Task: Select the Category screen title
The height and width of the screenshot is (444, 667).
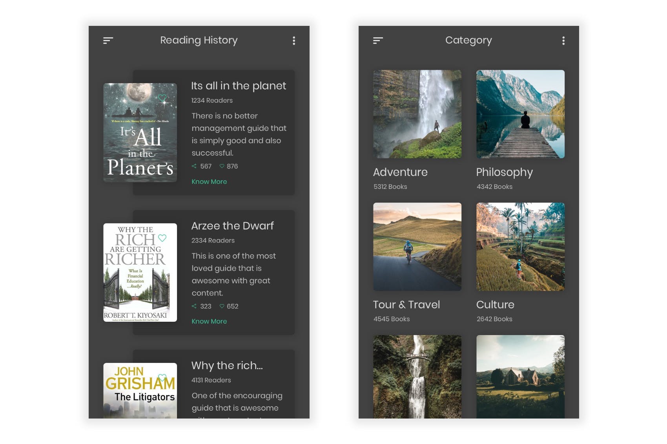Action: (468, 40)
